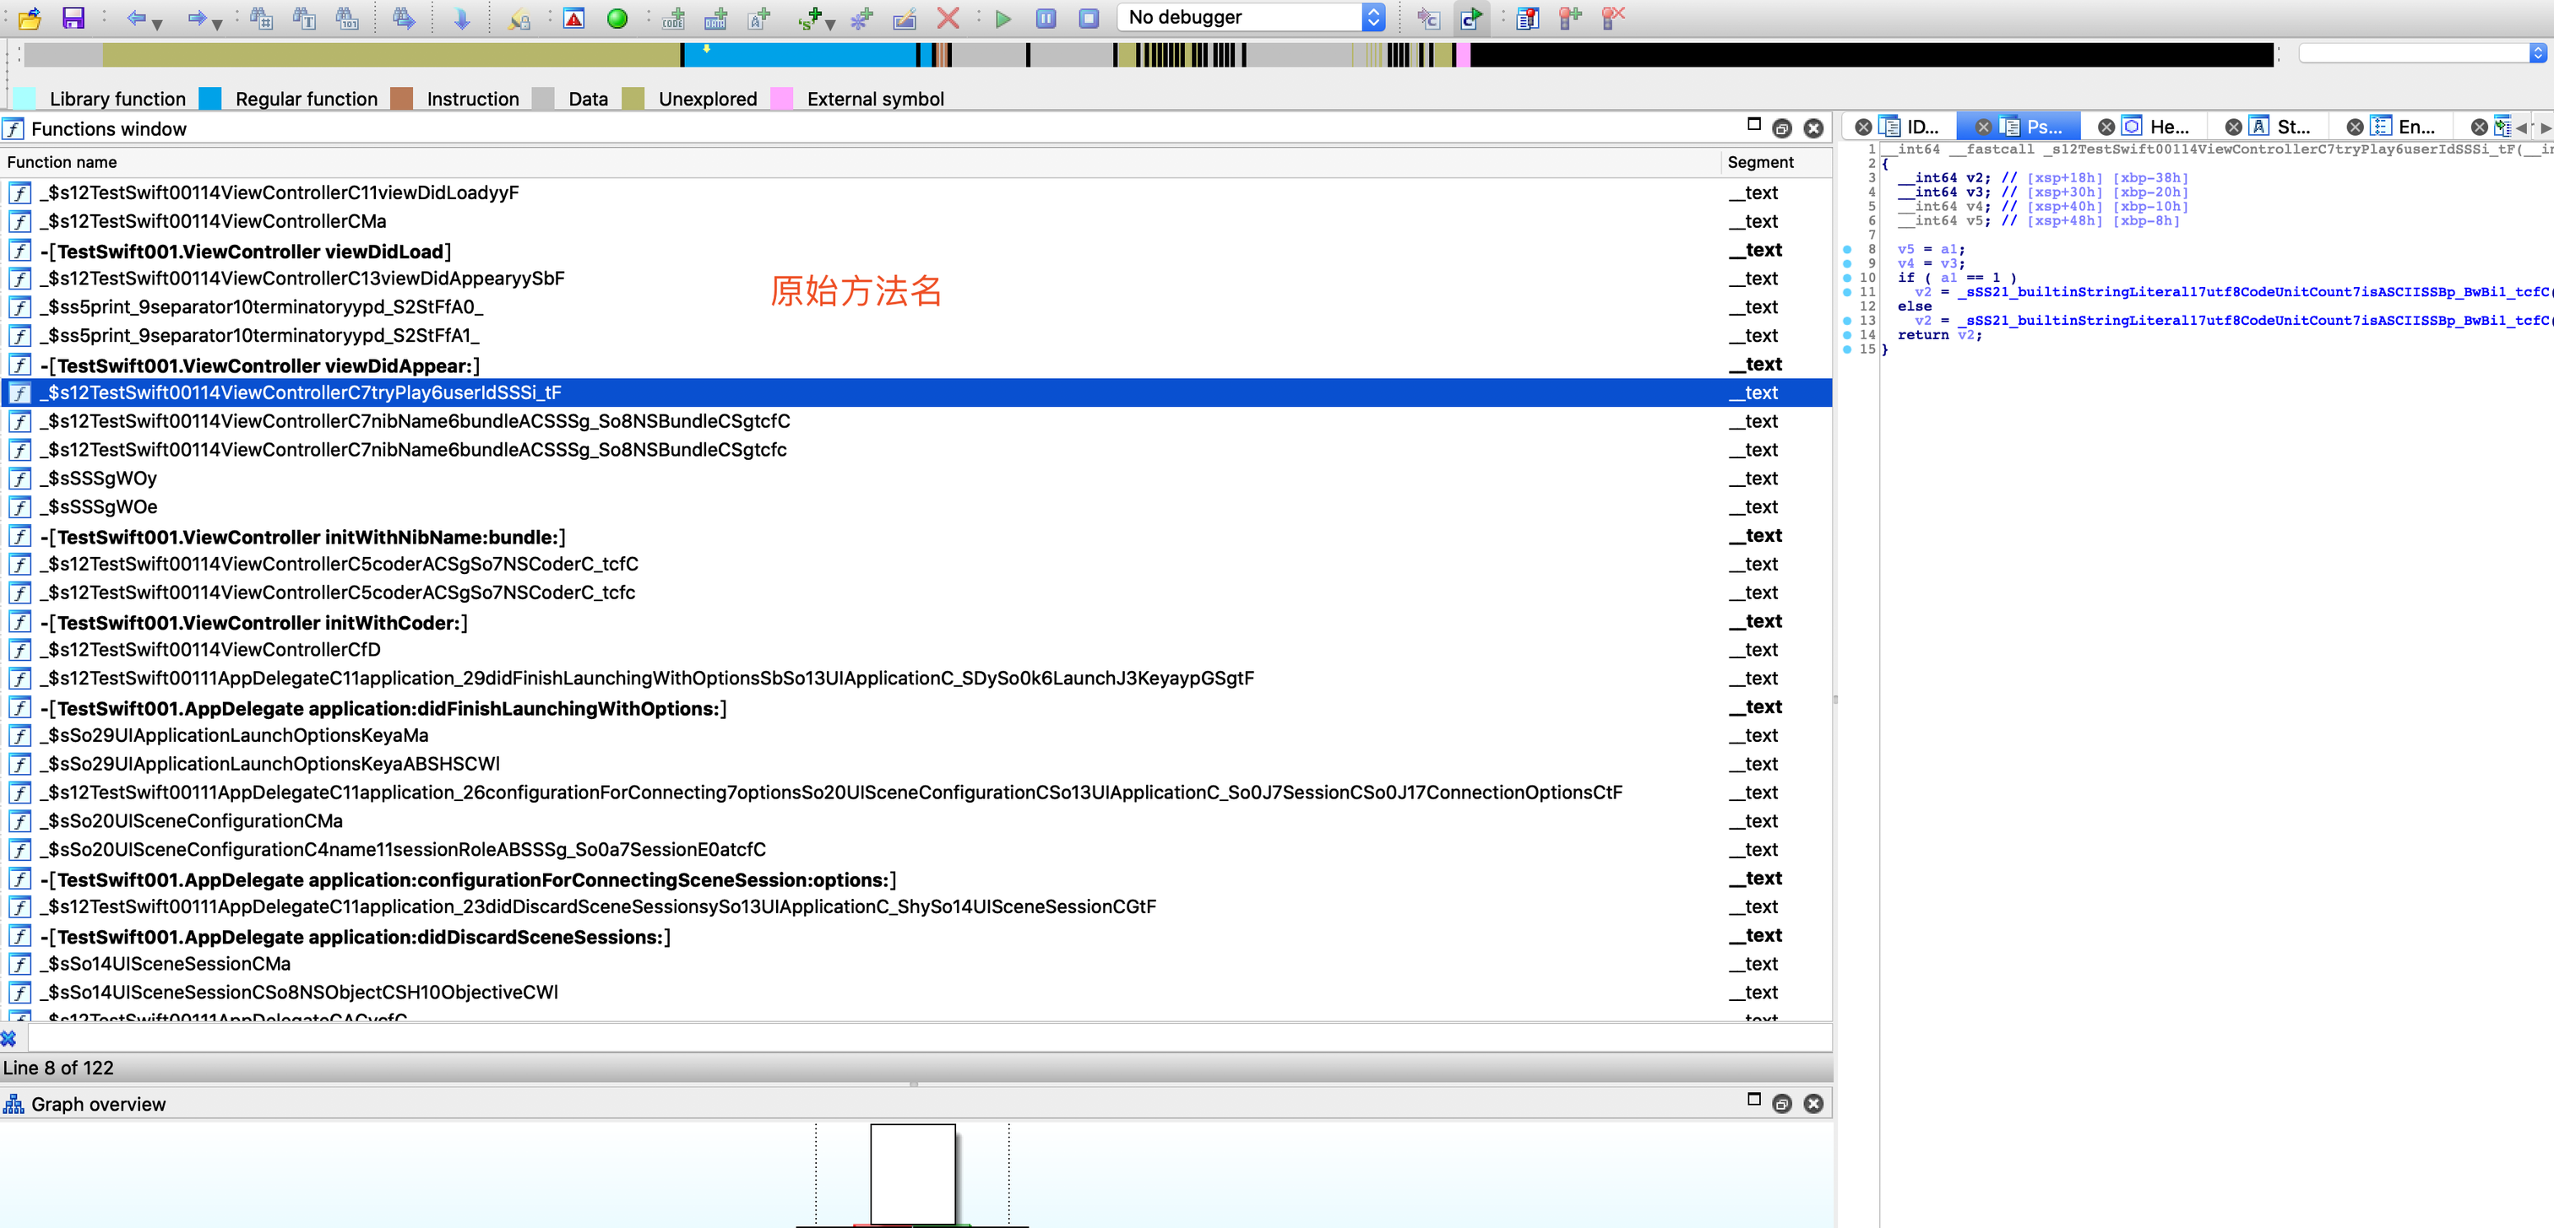Close the Pseudocode tab
Viewport: 2554px width, 1228px height.
pyautogui.click(x=1983, y=127)
